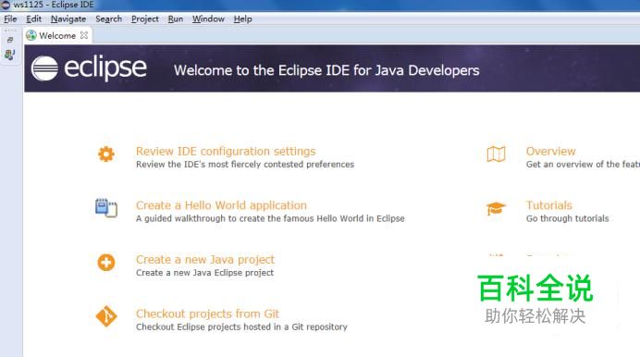640x357 pixels.
Task: Open the Run menu
Action: coord(176,18)
